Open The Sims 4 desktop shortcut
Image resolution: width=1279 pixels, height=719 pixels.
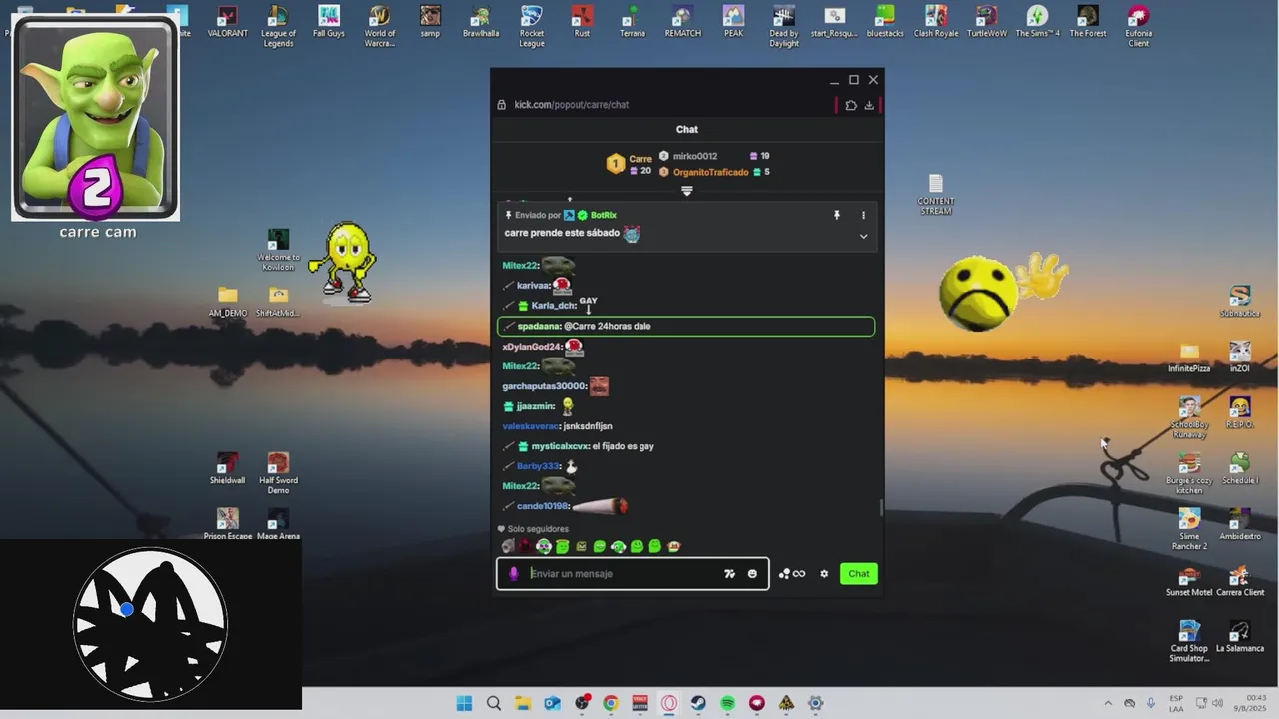click(1037, 23)
